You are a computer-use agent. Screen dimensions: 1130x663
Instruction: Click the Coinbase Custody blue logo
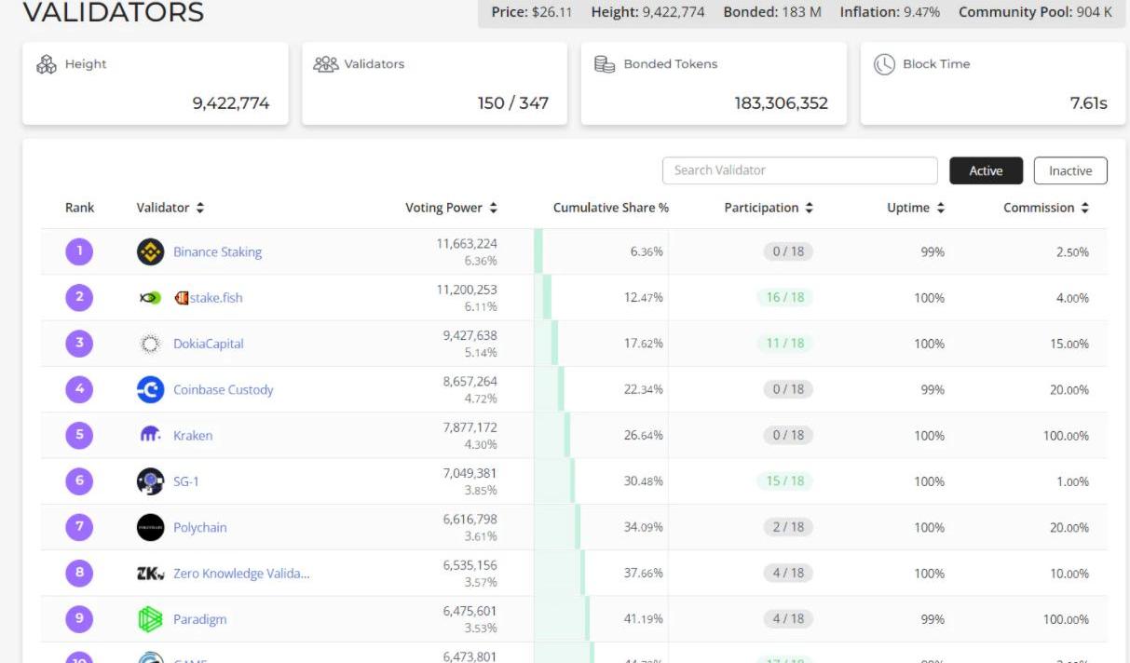150,389
